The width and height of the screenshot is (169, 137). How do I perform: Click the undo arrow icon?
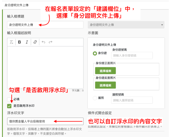coord(43,42)
